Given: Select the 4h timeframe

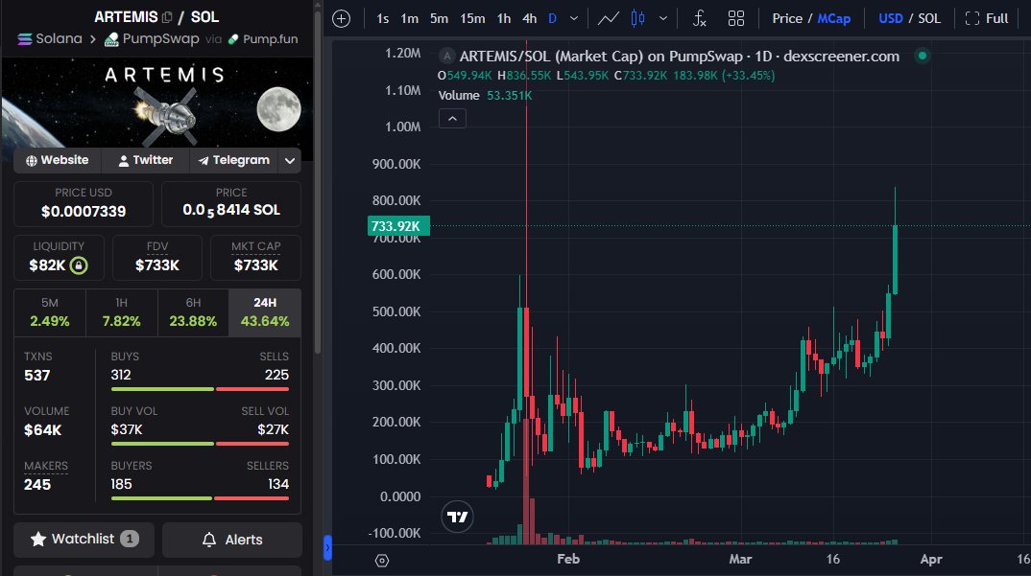Looking at the screenshot, I should coord(529,18).
